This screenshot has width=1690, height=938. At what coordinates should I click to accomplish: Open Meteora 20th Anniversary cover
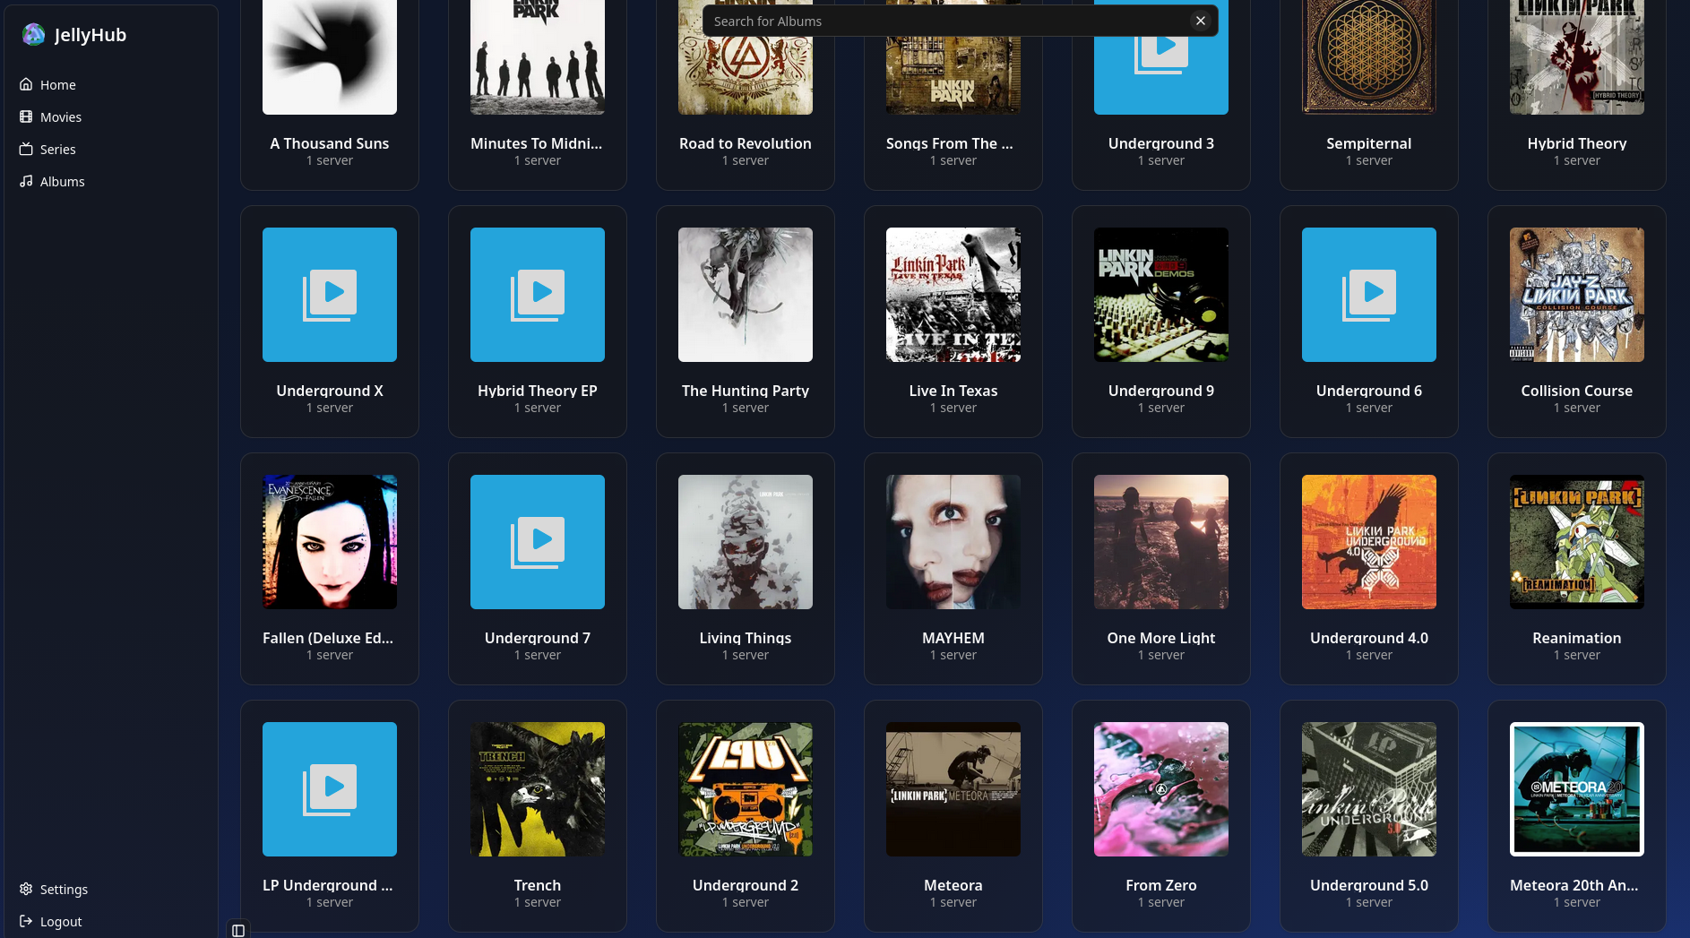1577,789
